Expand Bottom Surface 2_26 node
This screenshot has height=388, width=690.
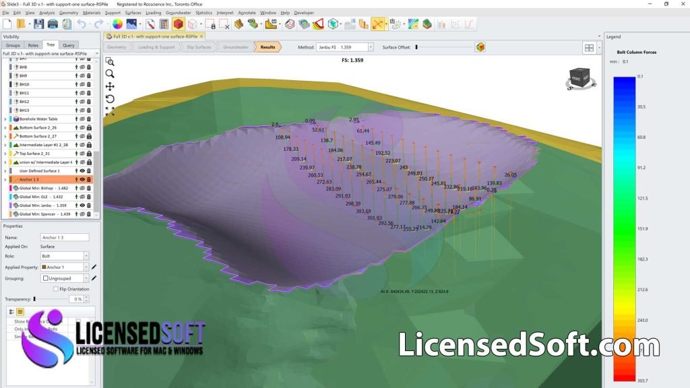point(5,127)
